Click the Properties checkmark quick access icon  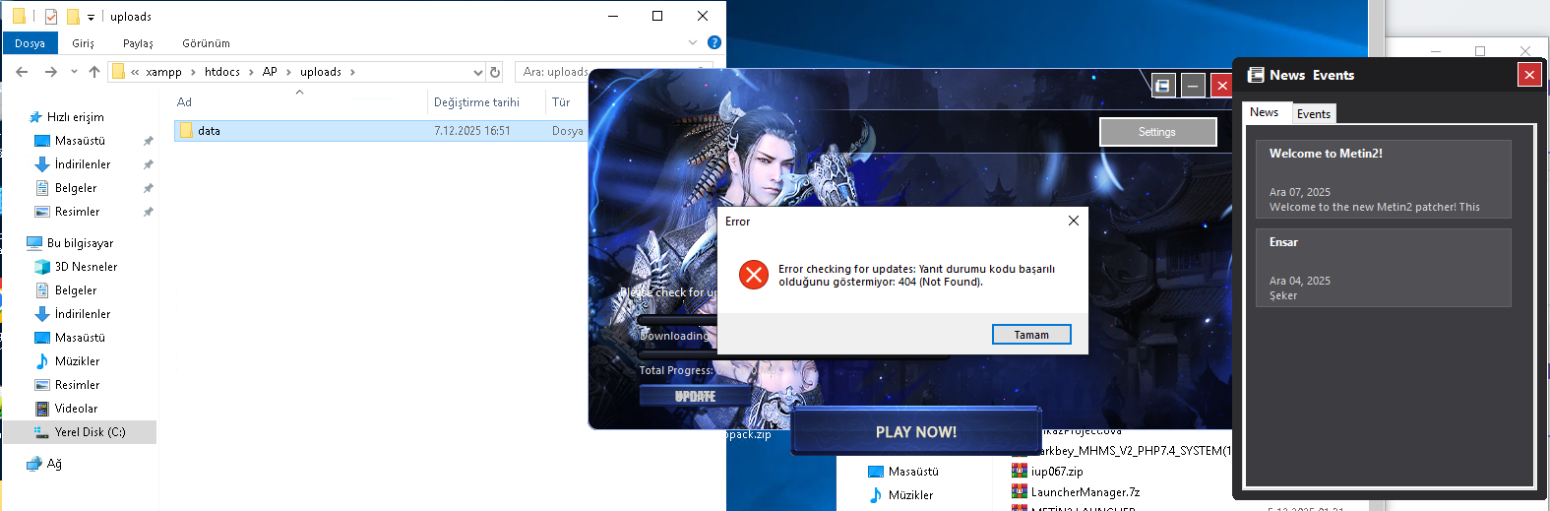point(51,17)
